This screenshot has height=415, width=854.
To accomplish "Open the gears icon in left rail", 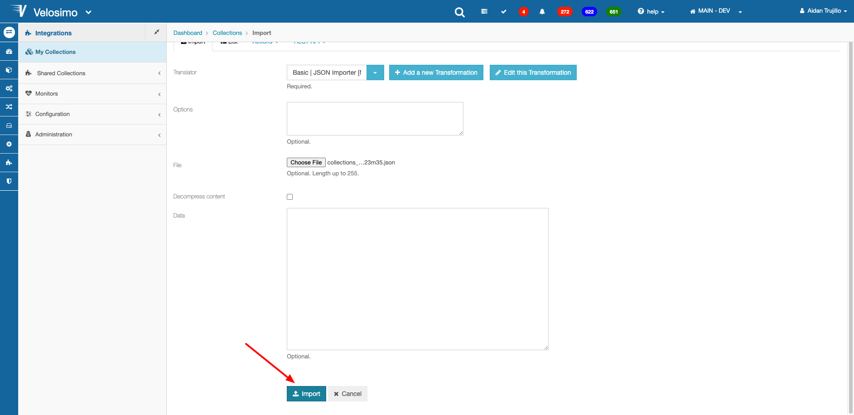I will click(x=9, y=88).
